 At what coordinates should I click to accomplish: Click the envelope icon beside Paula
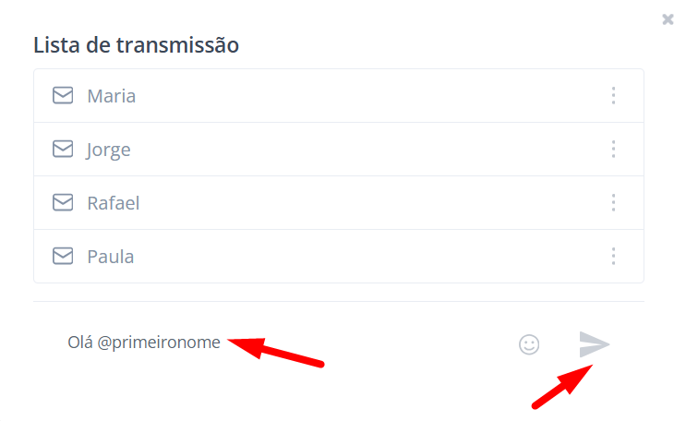pos(63,256)
